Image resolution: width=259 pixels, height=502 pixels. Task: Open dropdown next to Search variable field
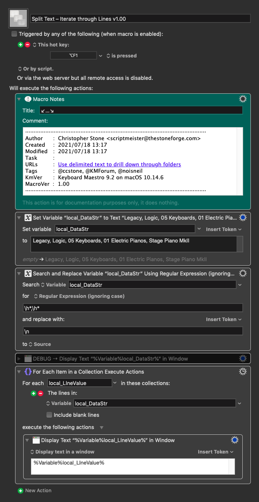coord(239,284)
